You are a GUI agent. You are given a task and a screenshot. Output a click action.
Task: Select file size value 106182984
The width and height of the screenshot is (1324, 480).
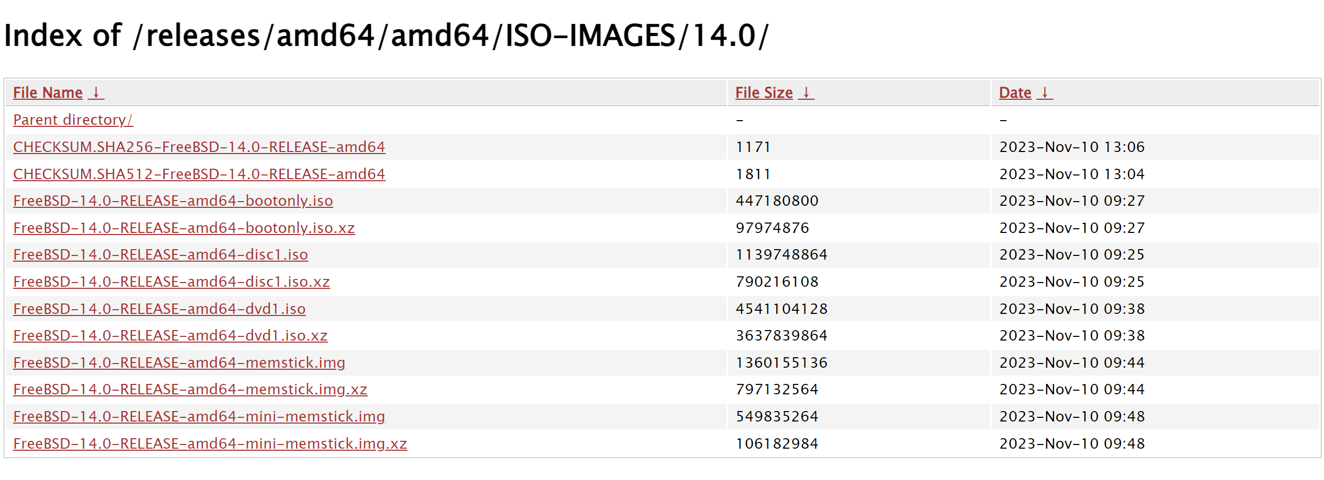777,443
